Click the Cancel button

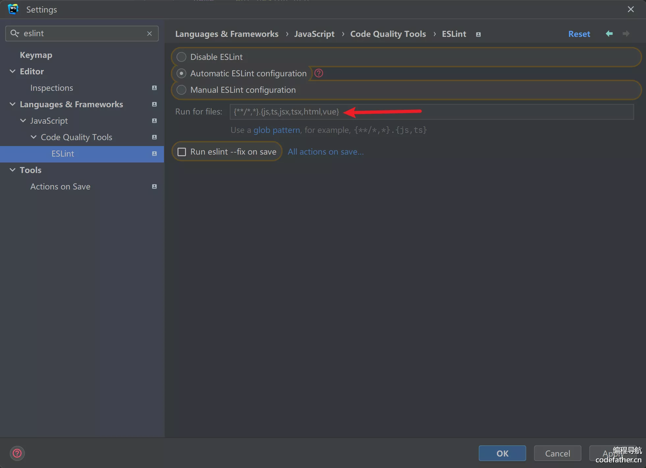557,453
